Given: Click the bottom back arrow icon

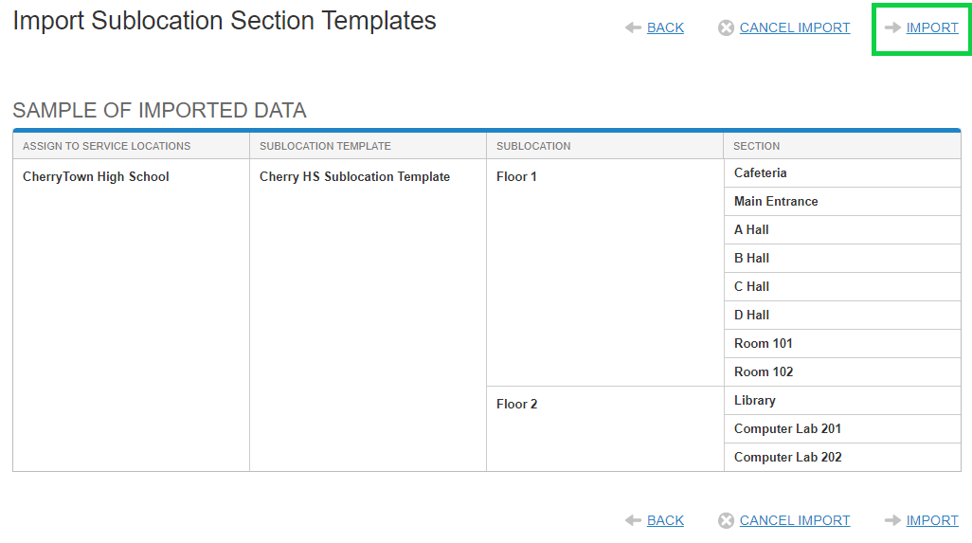Looking at the screenshot, I should point(634,520).
